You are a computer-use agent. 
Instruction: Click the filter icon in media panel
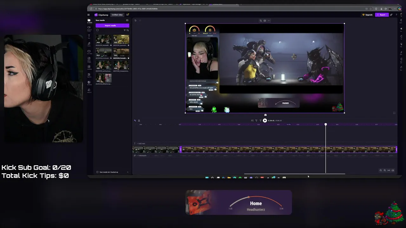tap(125, 30)
